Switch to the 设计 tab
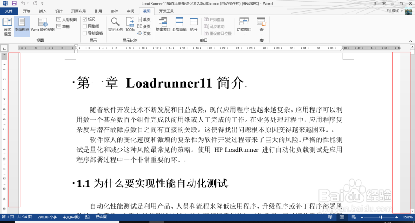The image size is (415, 223). pos(59,11)
